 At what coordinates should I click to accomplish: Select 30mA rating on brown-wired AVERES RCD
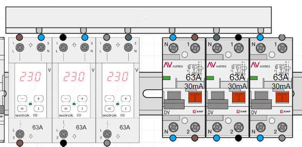click(194, 86)
